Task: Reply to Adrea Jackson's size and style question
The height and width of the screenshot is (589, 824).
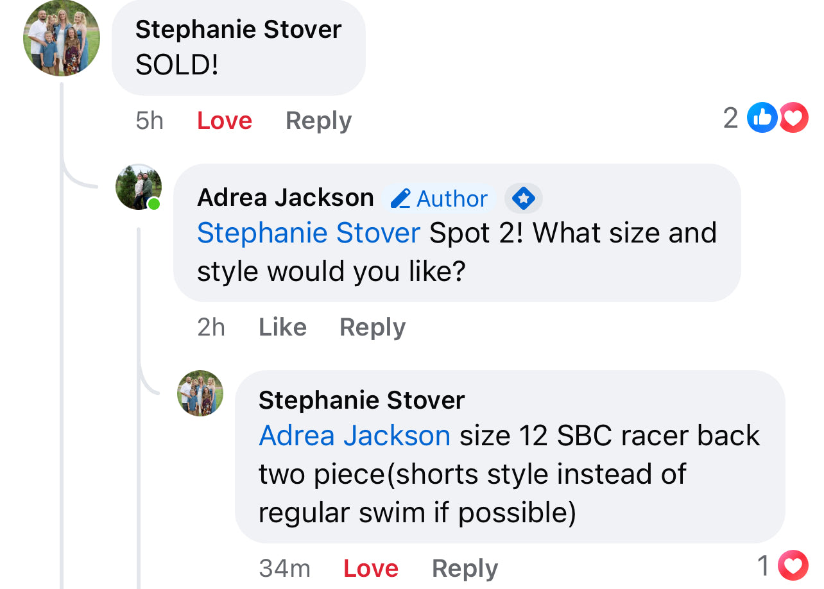Action: click(x=372, y=327)
